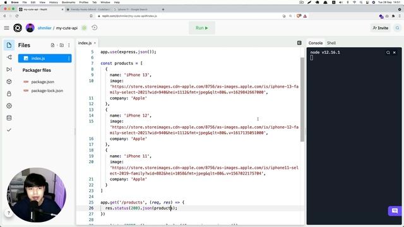Switch to the Console tab

click(316, 43)
